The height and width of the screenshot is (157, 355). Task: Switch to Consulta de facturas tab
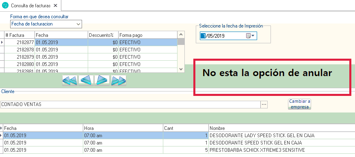click(31, 6)
